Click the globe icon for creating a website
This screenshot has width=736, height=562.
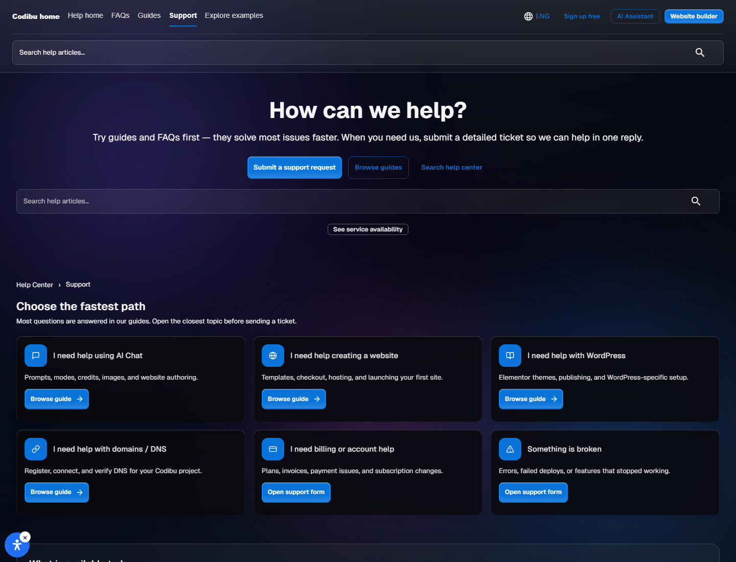[x=273, y=356]
